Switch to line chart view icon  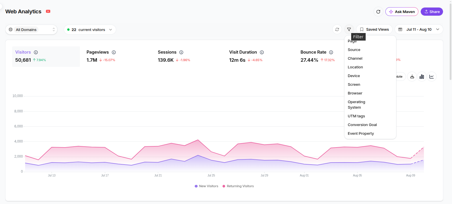pyautogui.click(x=432, y=76)
